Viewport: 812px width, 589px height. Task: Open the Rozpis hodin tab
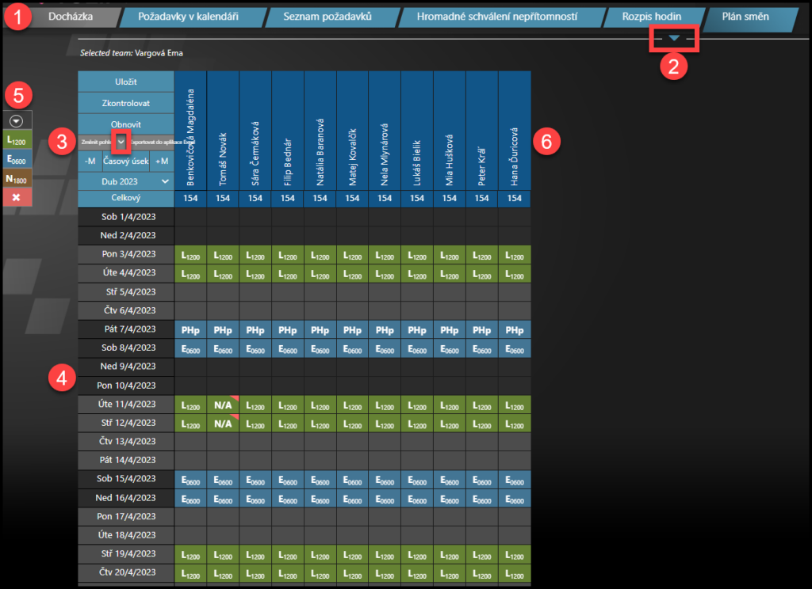(x=651, y=17)
